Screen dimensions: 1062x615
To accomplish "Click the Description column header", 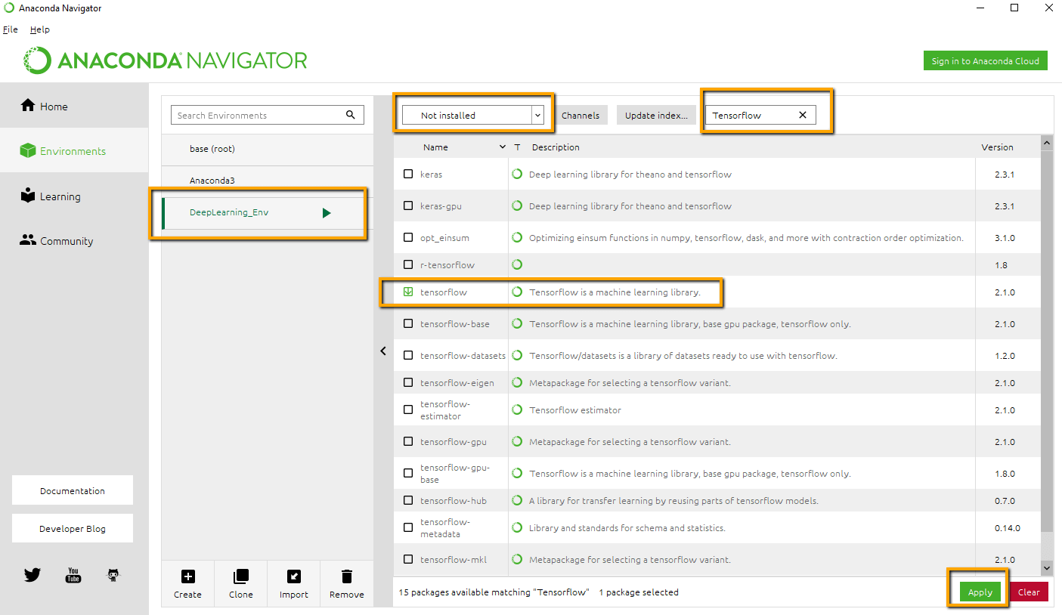I will point(556,147).
